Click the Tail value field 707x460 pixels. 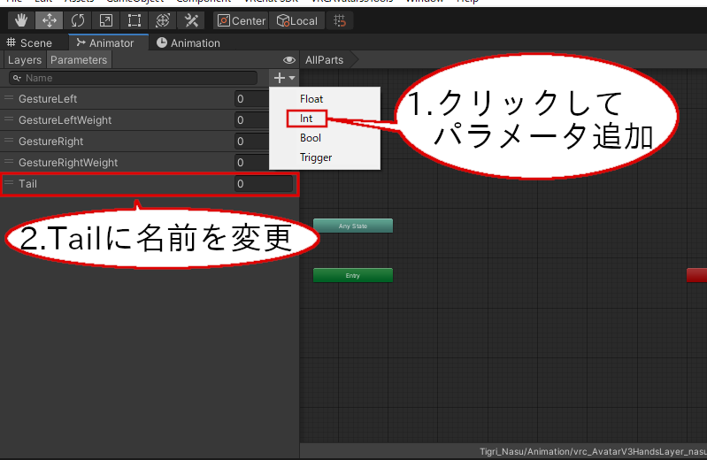(264, 183)
